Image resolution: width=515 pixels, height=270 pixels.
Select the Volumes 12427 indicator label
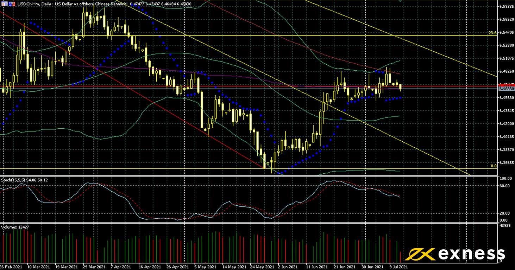pyautogui.click(x=15, y=227)
